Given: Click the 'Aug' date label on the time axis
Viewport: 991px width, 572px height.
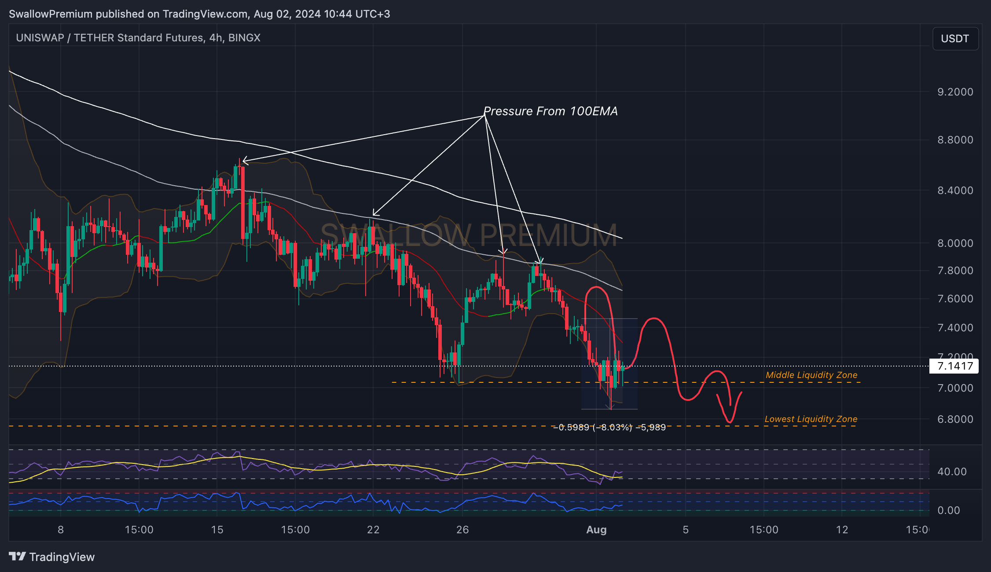Looking at the screenshot, I should 596,530.
